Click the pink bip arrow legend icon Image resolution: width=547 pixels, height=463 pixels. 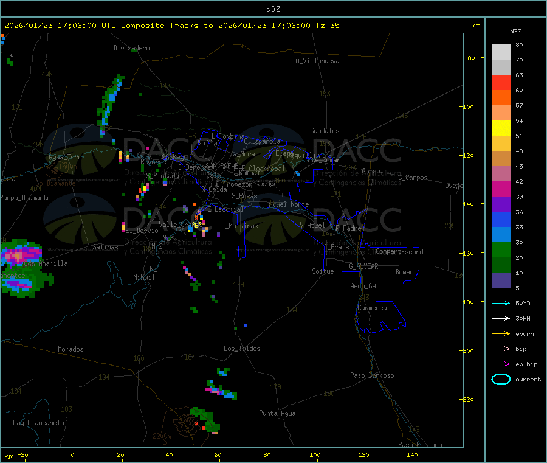point(501,349)
